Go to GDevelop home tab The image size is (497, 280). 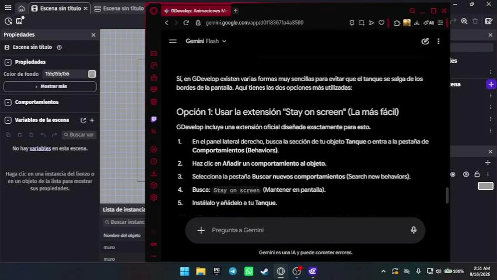pyautogui.click(x=21, y=8)
